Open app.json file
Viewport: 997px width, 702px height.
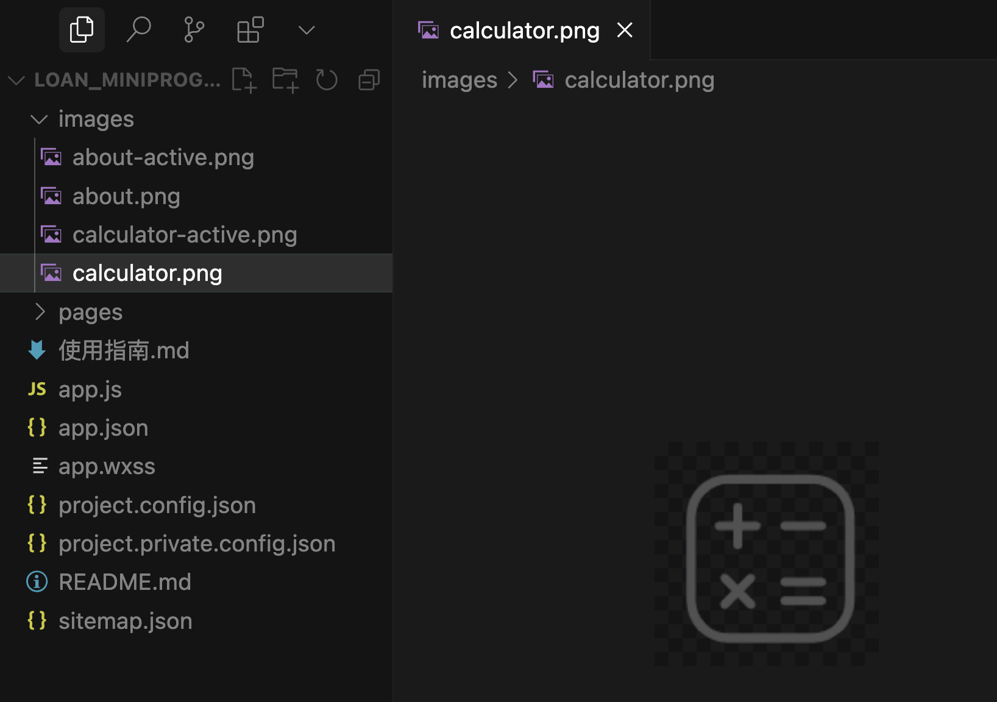103,428
